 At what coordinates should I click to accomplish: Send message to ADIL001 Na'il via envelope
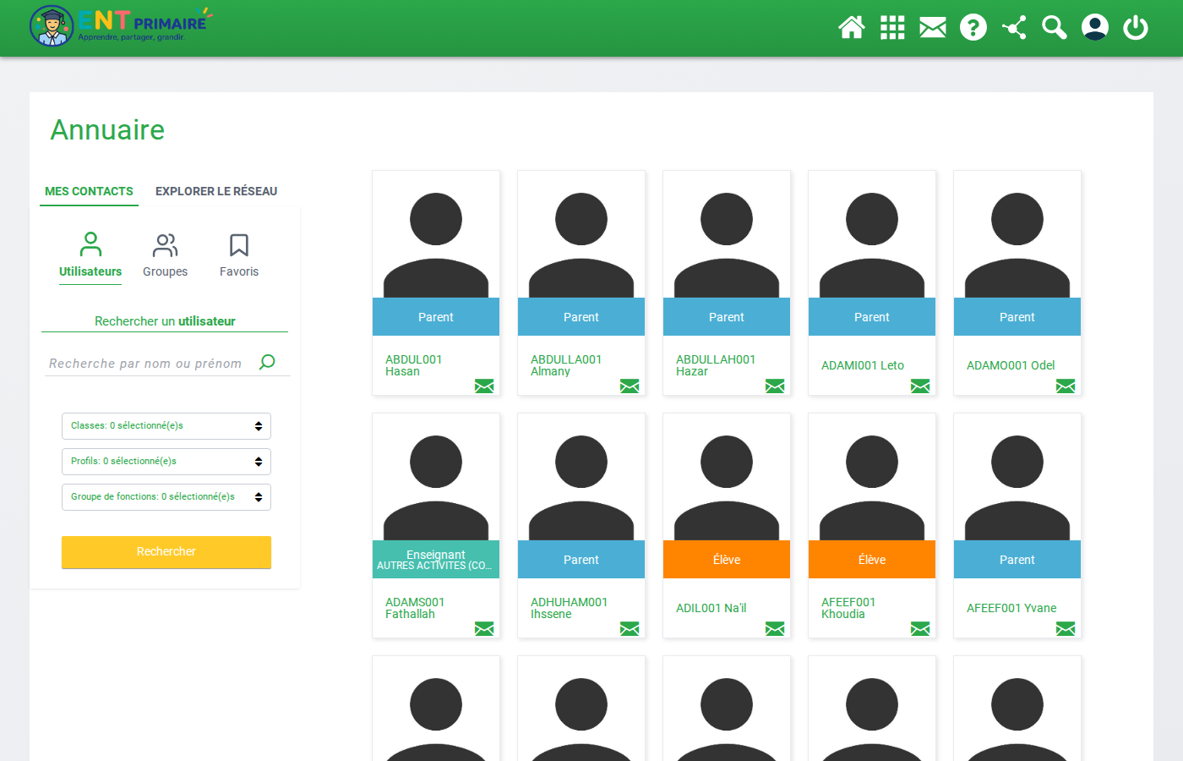tap(775, 629)
